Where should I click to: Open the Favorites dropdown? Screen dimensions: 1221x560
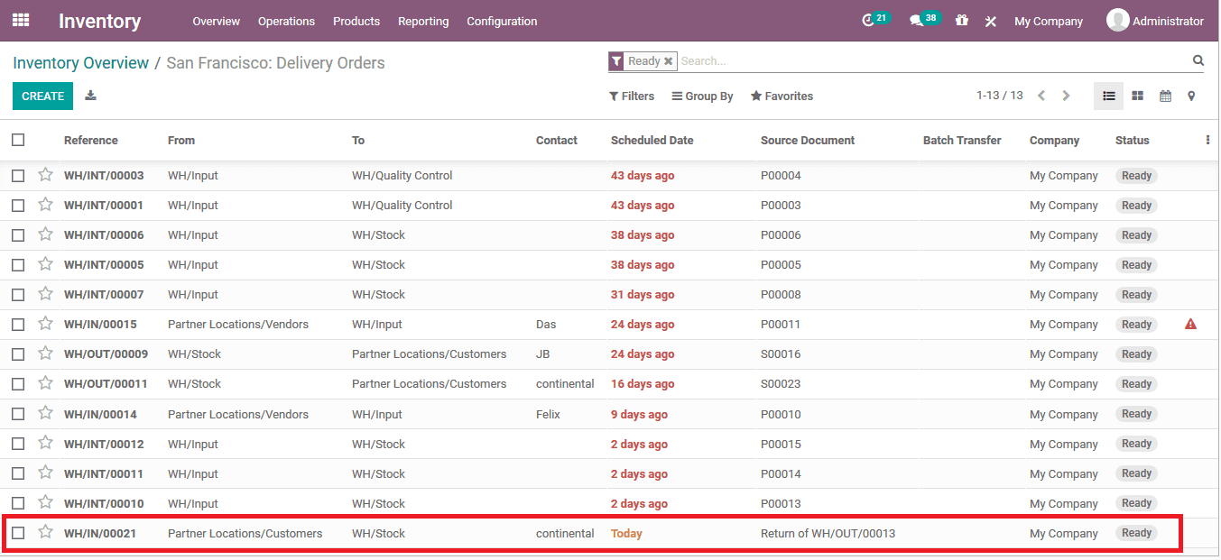tap(782, 96)
